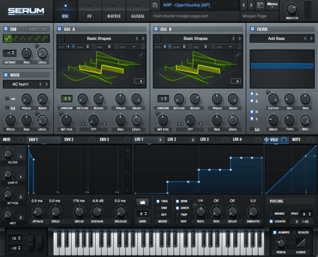
Task: Toggle the portamento ALWAYS checkbox
Action: [x=275, y=232]
